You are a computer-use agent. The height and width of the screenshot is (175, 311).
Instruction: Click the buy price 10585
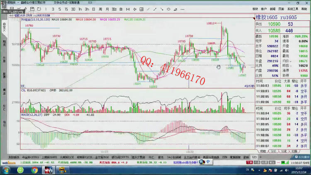(x=274, y=31)
